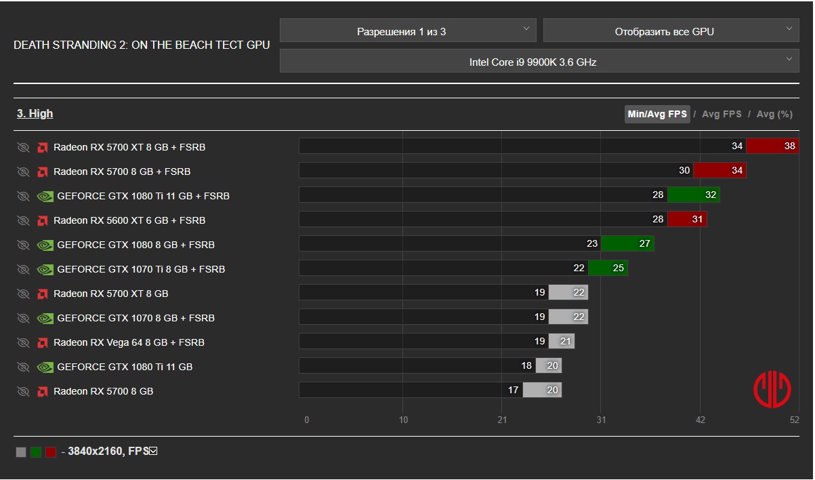
Task: Click the 30 min FPS value for RX 5700 + FSRB
Action: [x=684, y=171]
